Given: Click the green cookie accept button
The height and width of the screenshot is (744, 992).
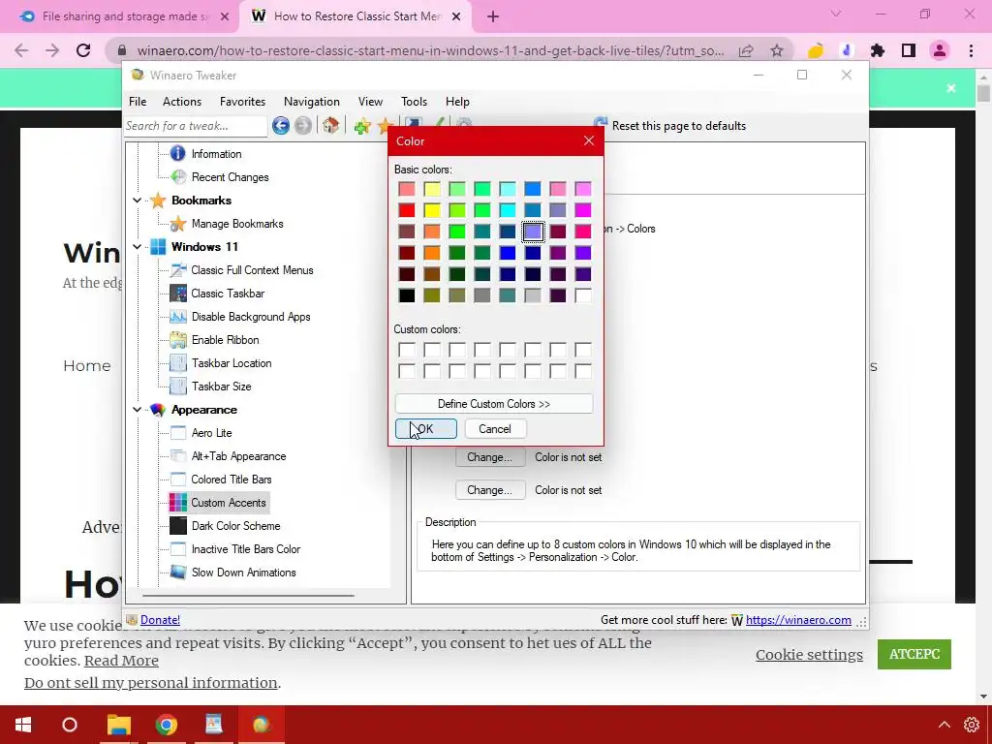Looking at the screenshot, I should (914, 654).
